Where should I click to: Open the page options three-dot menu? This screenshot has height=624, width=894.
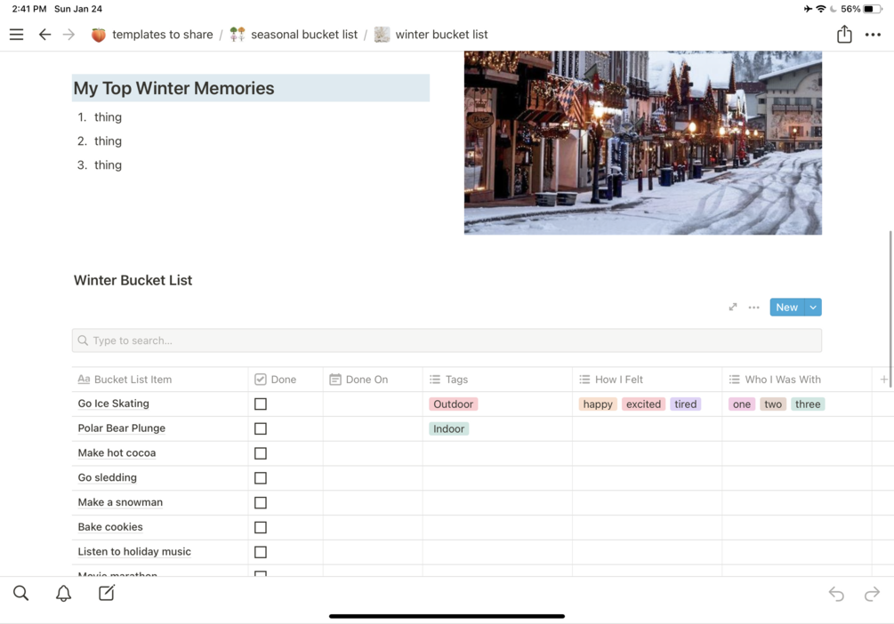click(873, 35)
